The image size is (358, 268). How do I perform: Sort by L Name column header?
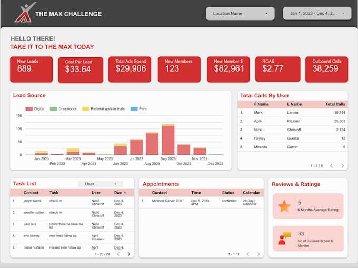294,104
